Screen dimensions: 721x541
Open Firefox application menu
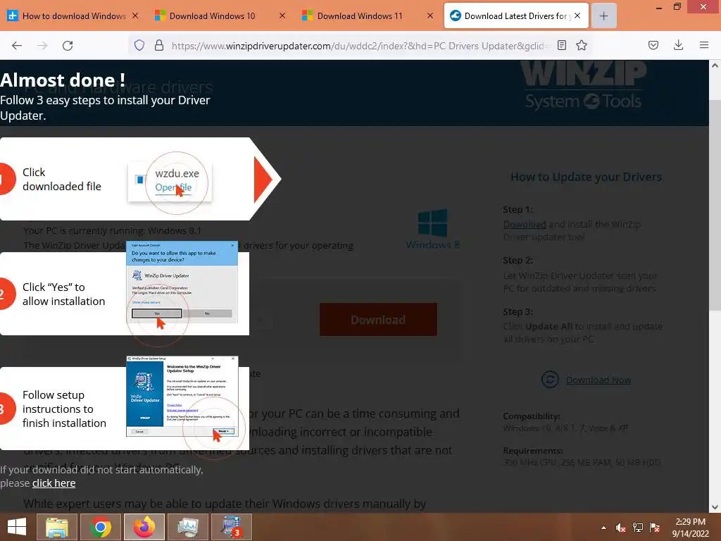[704, 45]
